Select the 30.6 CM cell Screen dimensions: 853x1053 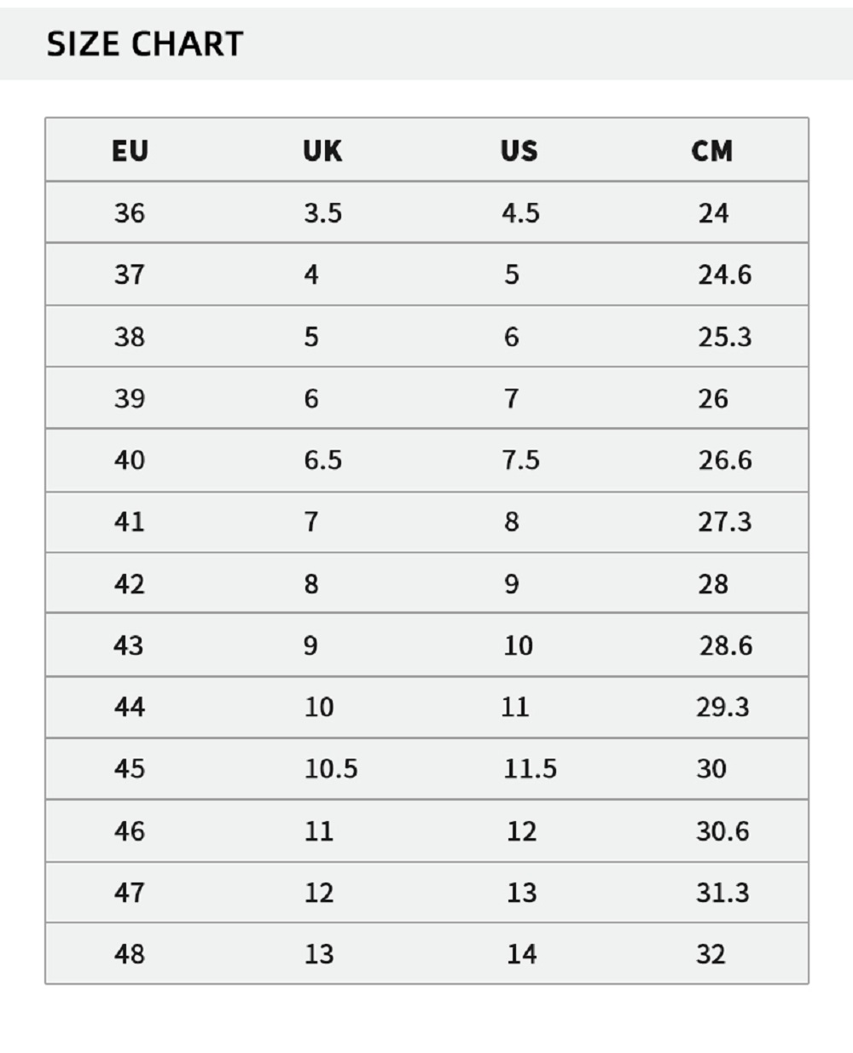pyautogui.click(x=722, y=831)
